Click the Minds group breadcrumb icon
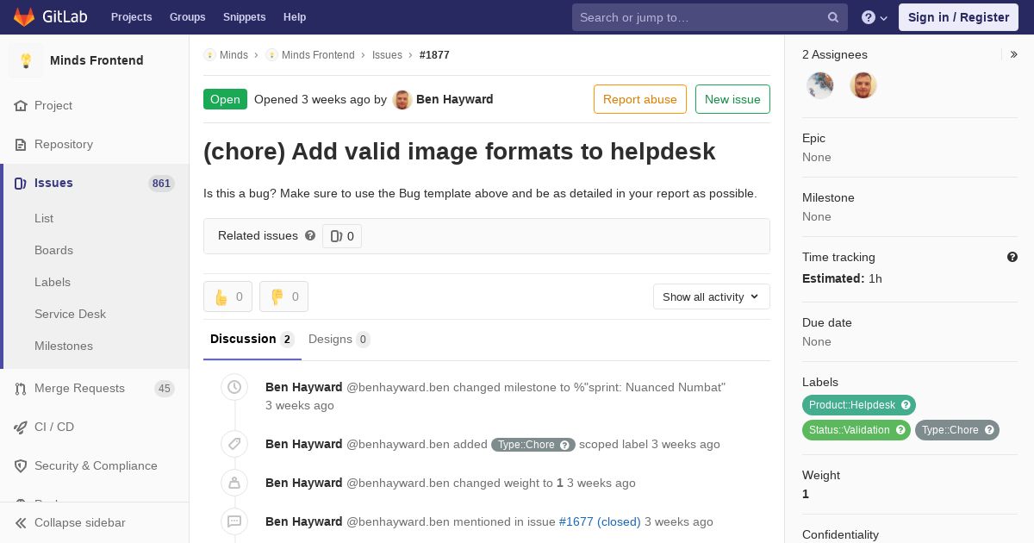This screenshot has width=1034, height=543. [209, 54]
